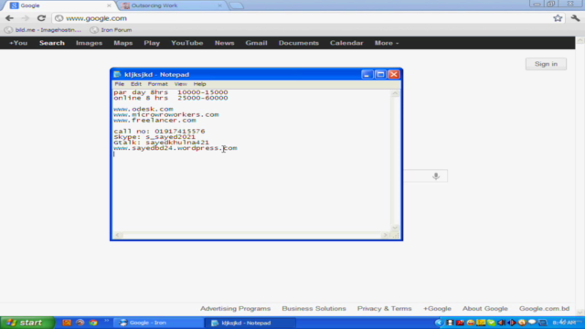Click Search in Google bar
585x329 pixels.
tap(52, 43)
